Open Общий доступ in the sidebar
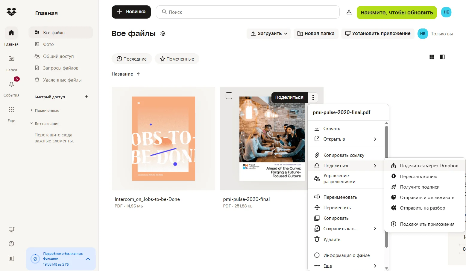 tap(61, 56)
